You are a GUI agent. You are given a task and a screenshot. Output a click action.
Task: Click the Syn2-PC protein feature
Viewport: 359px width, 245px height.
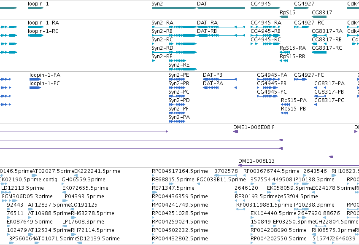point(177,96)
